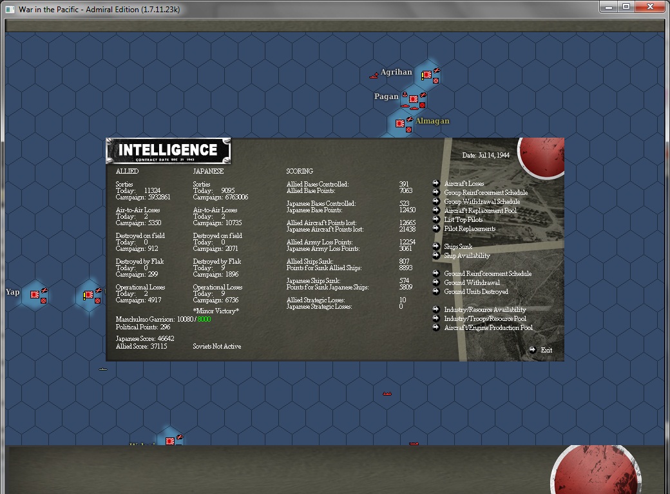Select the Almagan Japanese base flag icon
The image size is (670, 494).
point(399,123)
